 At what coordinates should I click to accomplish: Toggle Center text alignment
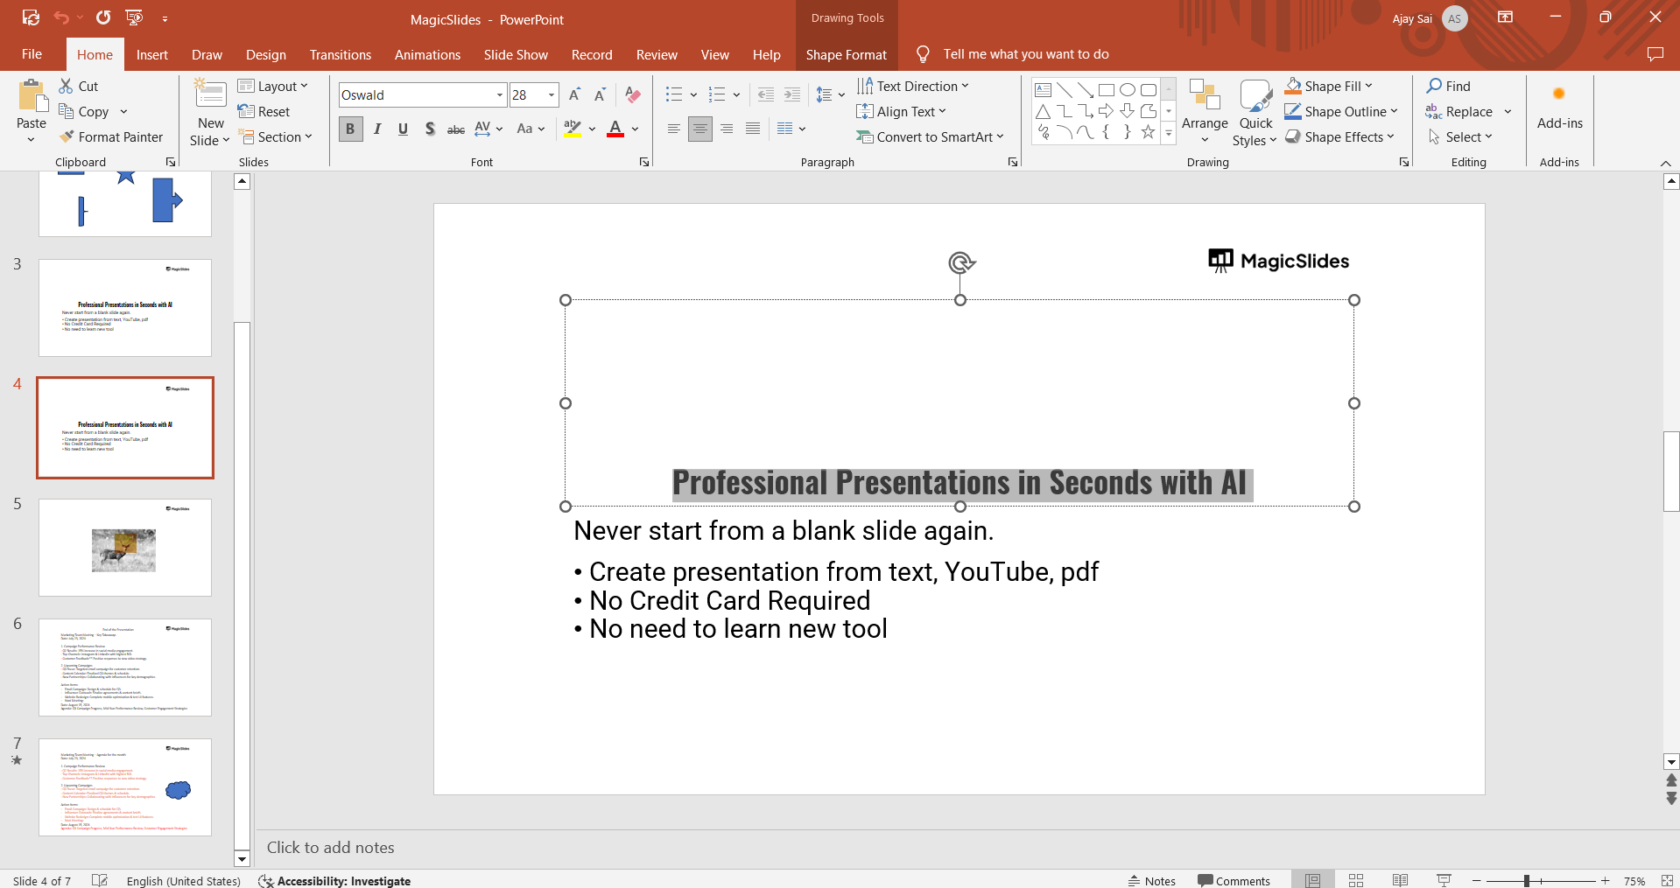tap(699, 129)
